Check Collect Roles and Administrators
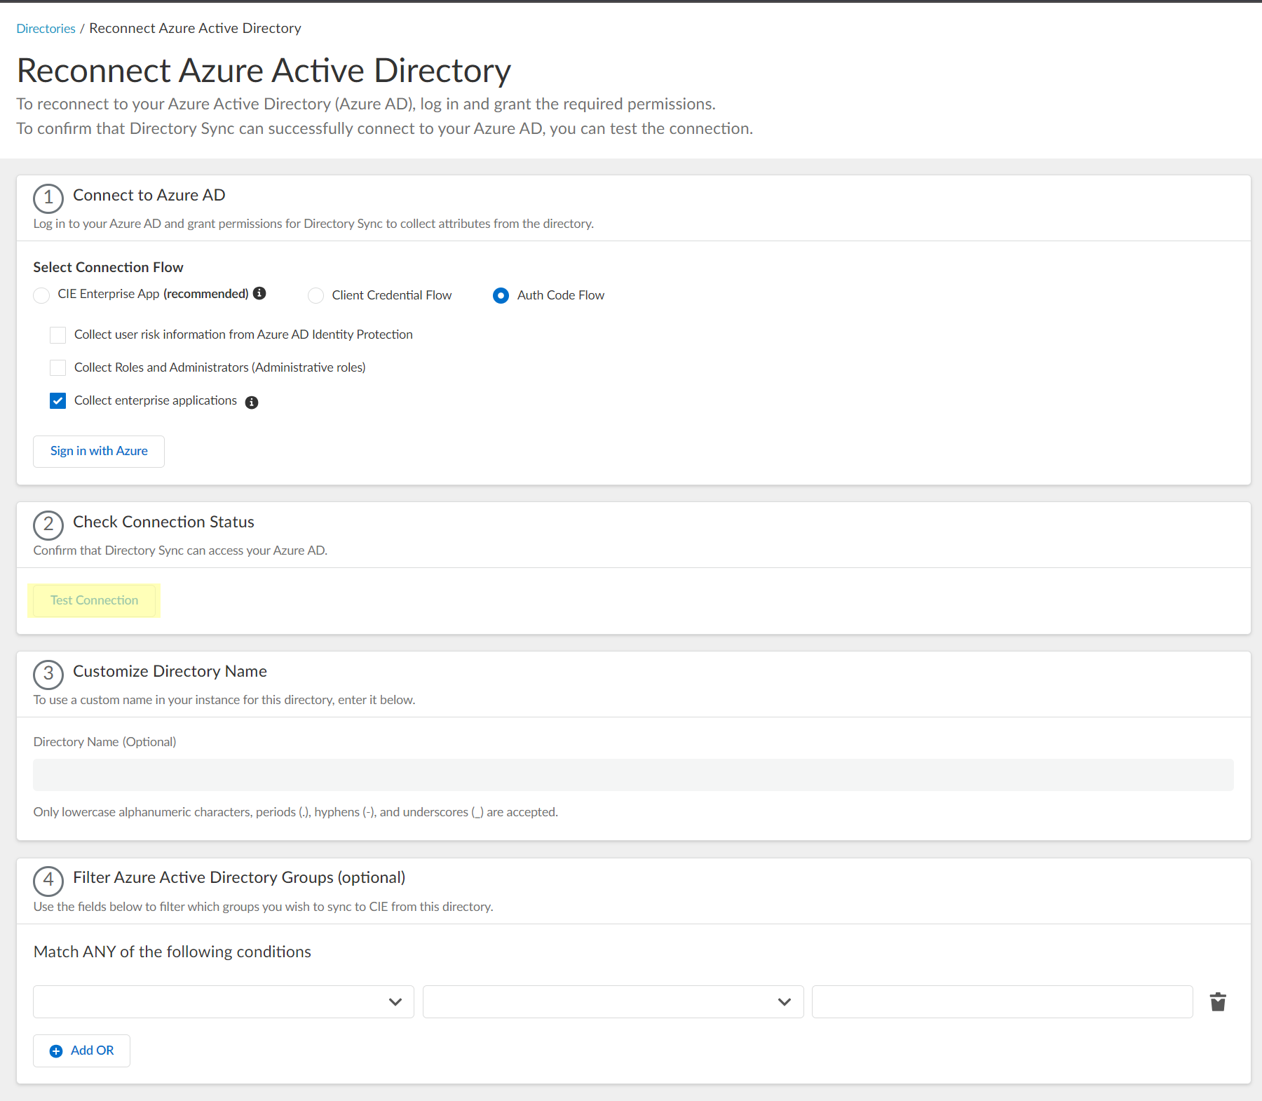Screen dimensions: 1262x1101 (x=57, y=367)
